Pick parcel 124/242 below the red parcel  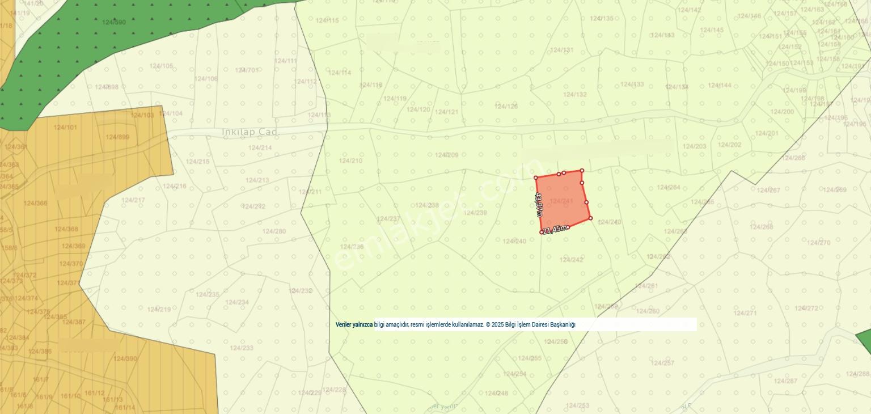pyautogui.click(x=571, y=260)
